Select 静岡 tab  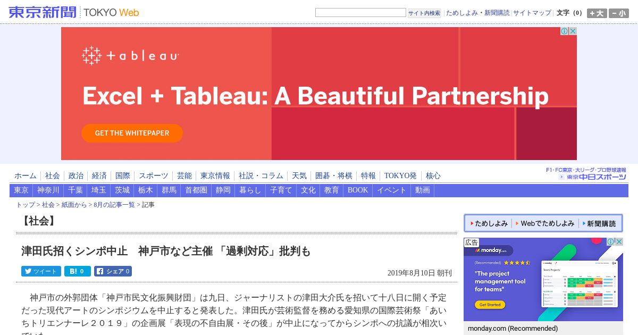tap(223, 190)
